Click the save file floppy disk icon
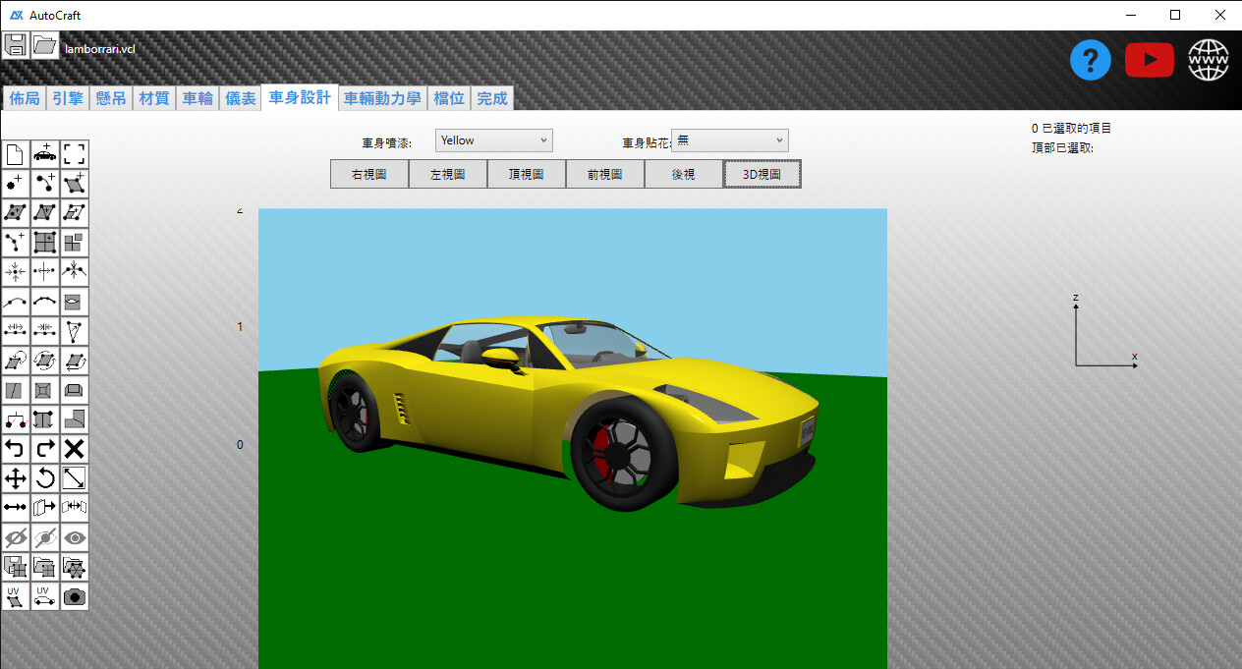The image size is (1242, 669). click(16, 45)
